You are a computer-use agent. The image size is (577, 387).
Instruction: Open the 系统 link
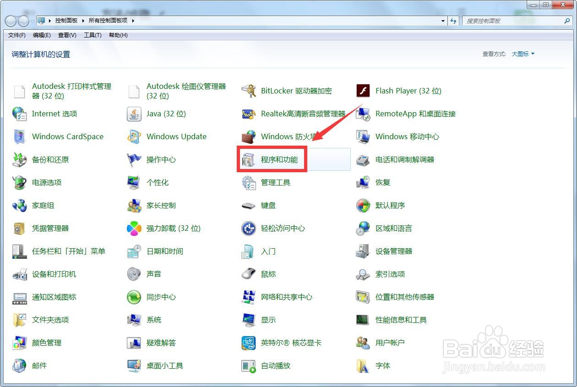(154, 320)
